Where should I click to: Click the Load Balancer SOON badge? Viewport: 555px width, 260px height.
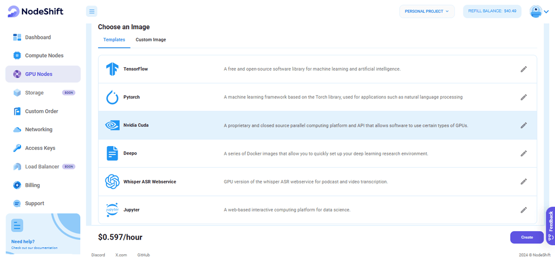(x=69, y=166)
